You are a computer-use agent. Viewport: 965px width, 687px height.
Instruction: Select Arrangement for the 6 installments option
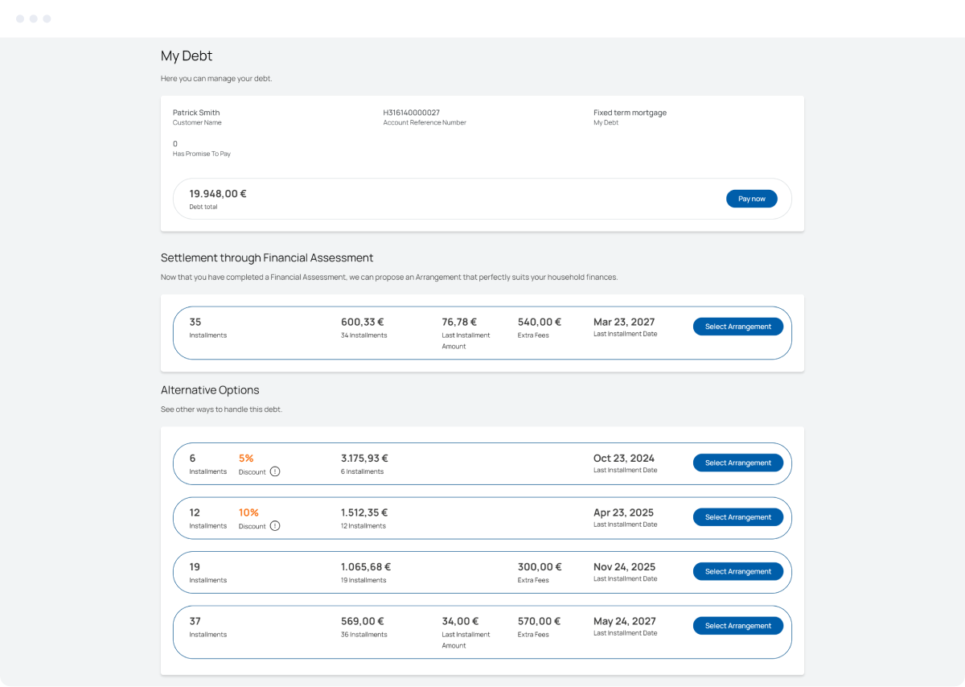pos(737,463)
